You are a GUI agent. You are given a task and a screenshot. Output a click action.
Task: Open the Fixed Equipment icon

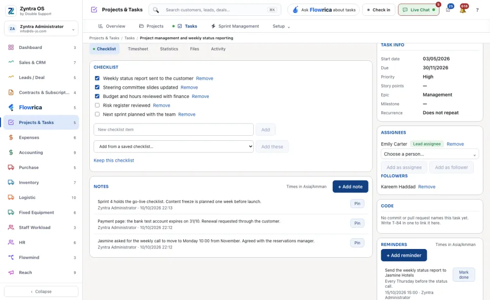pyautogui.click(x=11, y=212)
